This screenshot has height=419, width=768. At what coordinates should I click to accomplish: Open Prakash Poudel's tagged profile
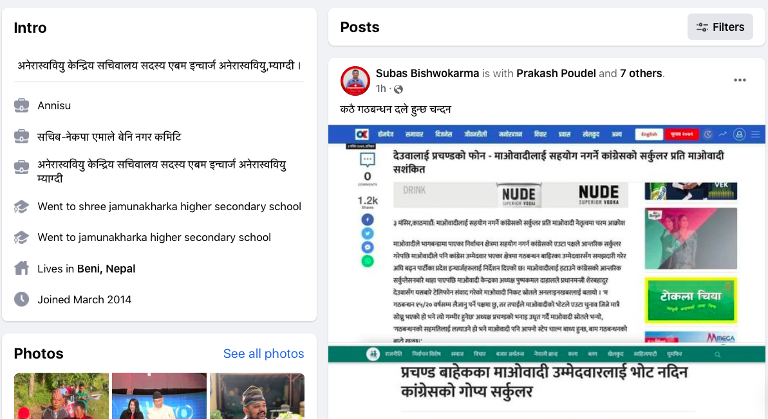tap(556, 73)
